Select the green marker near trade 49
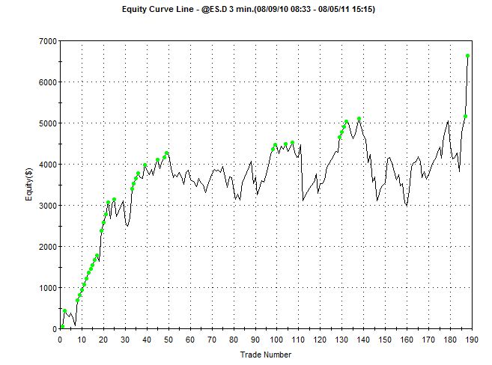The width and height of the screenshot is (492, 365). click(x=166, y=153)
